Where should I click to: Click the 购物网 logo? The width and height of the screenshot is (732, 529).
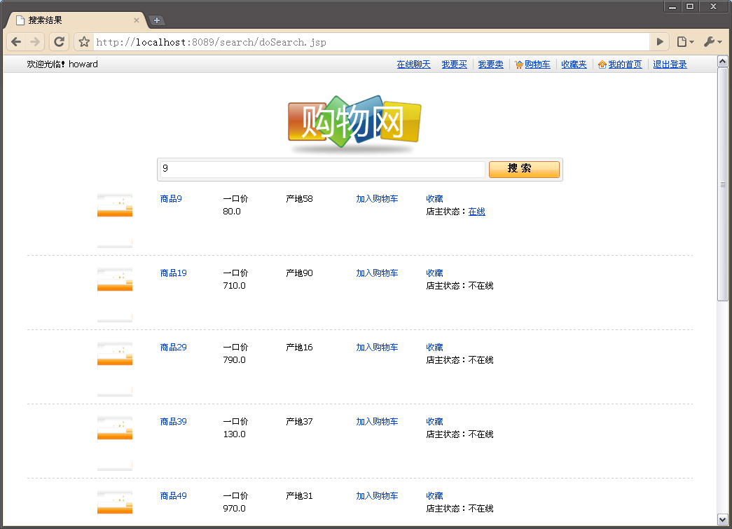point(354,124)
